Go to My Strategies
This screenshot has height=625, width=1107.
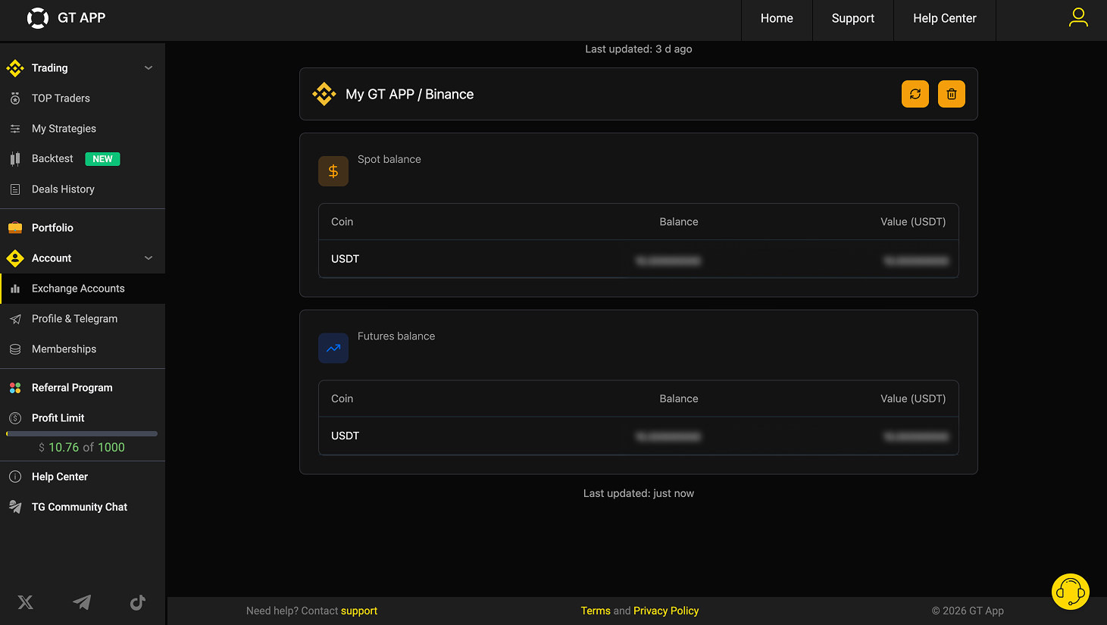tap(64, 129)
